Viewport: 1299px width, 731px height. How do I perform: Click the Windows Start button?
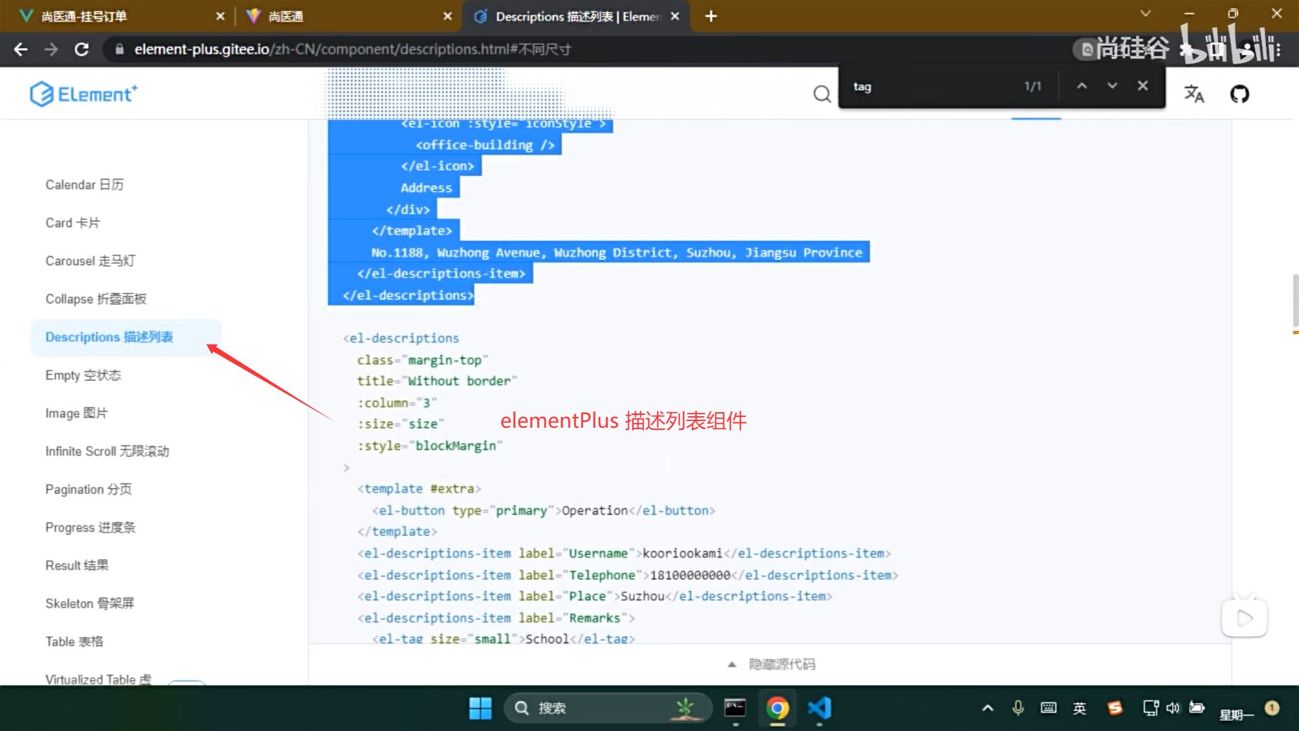[x=480, y=708]
